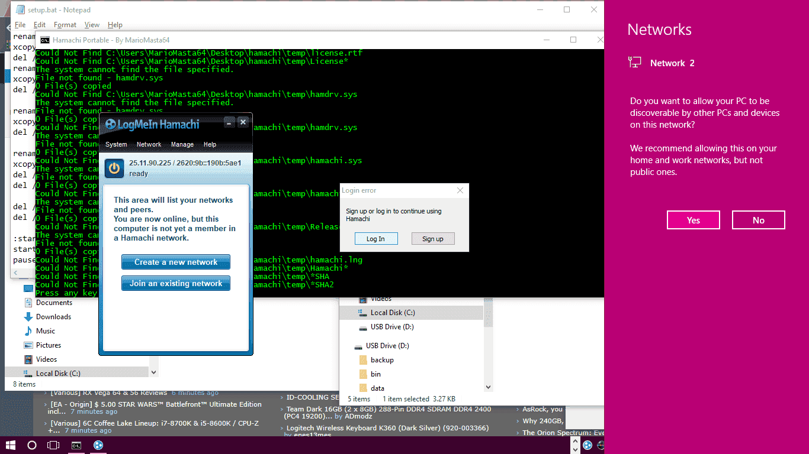
Task: Close the LogMeIn Hamachi window
Action: click(x=243, y=122)
